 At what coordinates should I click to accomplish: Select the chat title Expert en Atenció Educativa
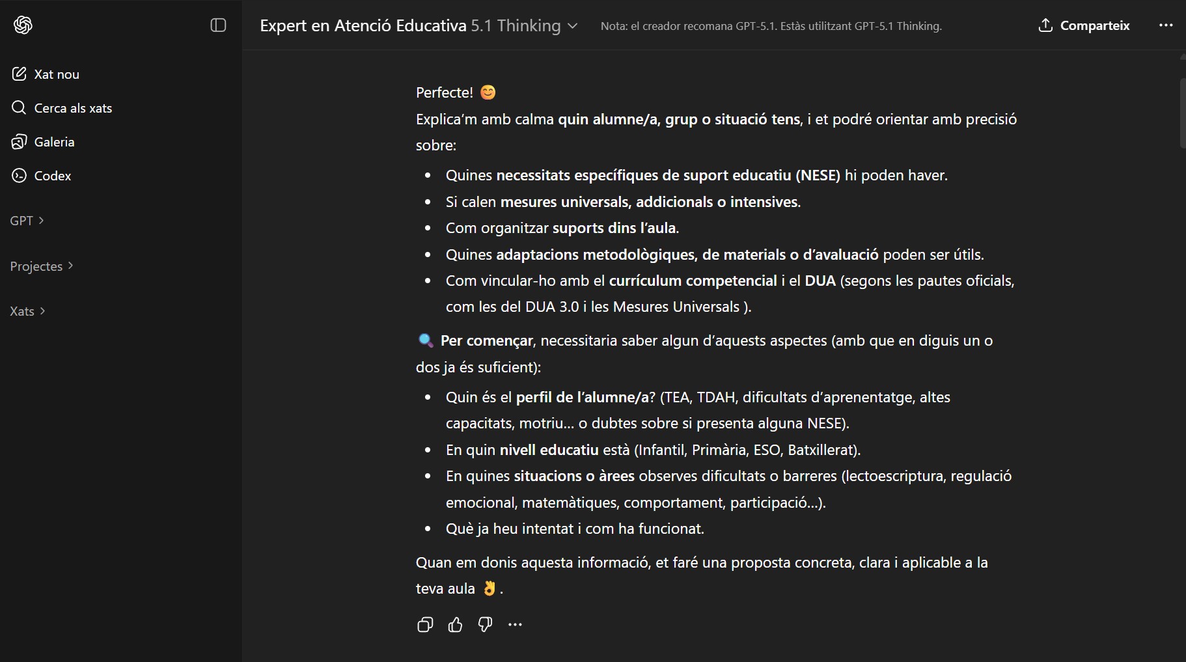363,26
